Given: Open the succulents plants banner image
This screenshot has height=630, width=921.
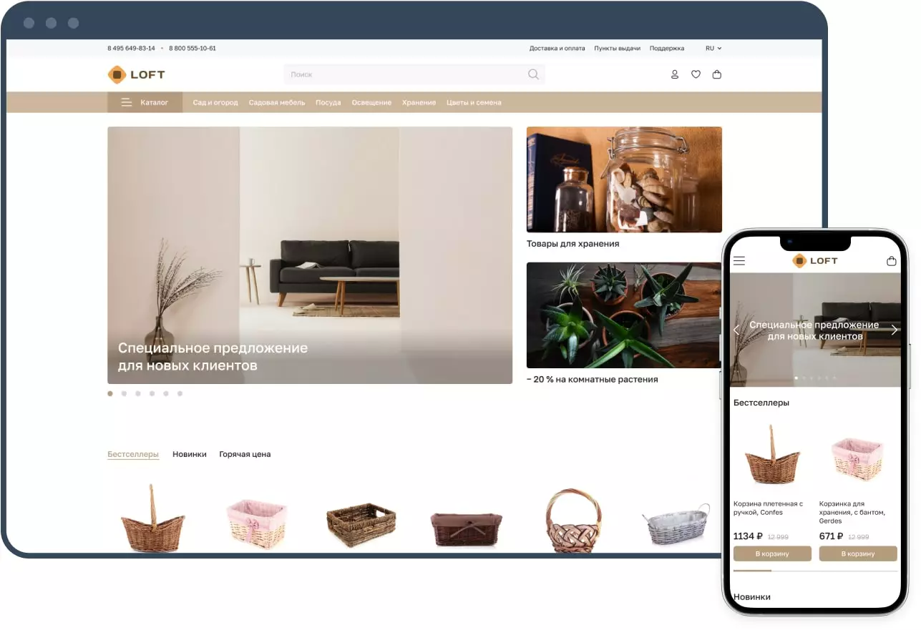Looking at the screenshot, I should [x=624, y=315].
